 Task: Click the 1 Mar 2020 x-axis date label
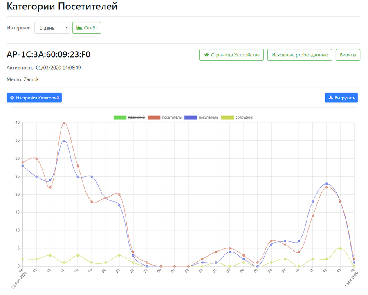coord(351,279)
